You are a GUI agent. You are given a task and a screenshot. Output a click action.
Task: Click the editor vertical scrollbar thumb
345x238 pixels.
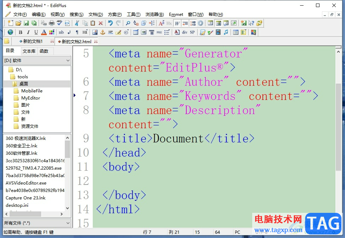click(338, 127)
